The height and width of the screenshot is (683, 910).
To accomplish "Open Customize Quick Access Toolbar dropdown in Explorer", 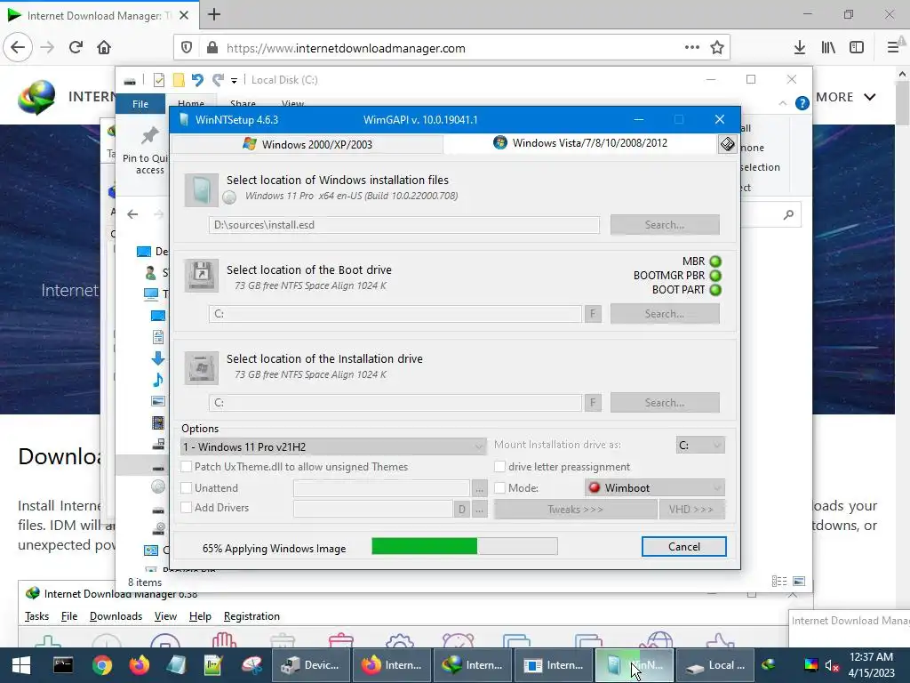I will click(234, 80).
